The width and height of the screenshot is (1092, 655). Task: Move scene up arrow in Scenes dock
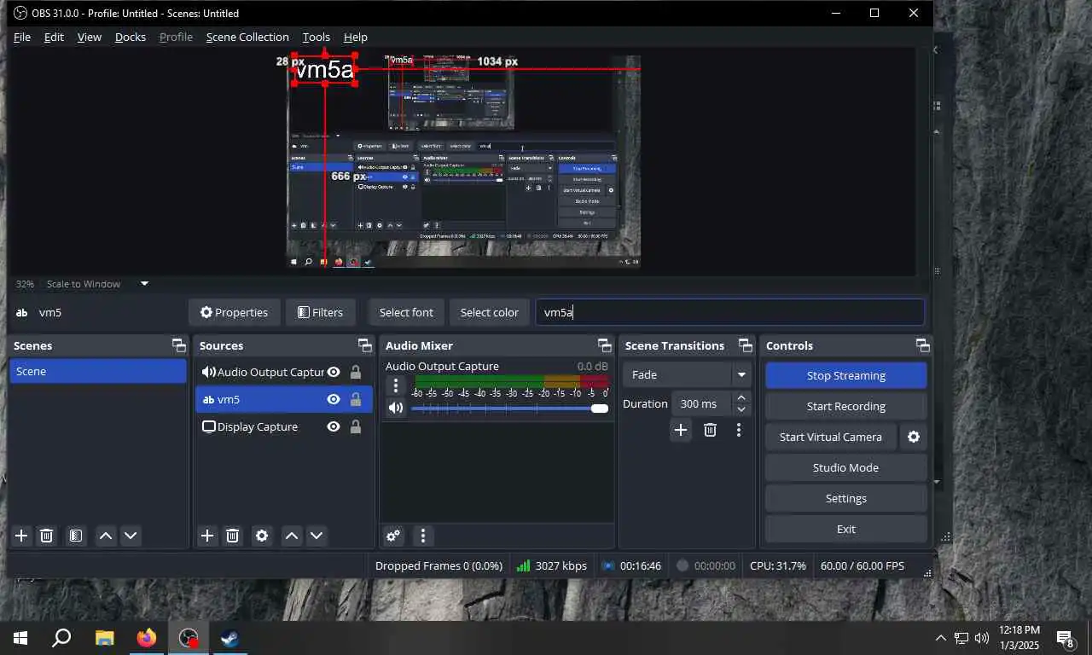click(x=106, y=536)
